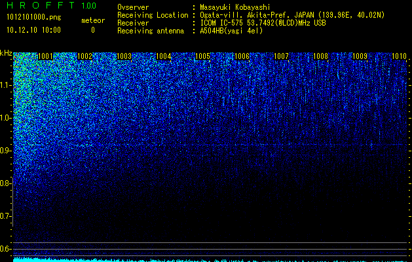This screenshot has height=262, width=412.
Task: Click the date stamp 10.12.10 10:00
Action: pos(33,29)
